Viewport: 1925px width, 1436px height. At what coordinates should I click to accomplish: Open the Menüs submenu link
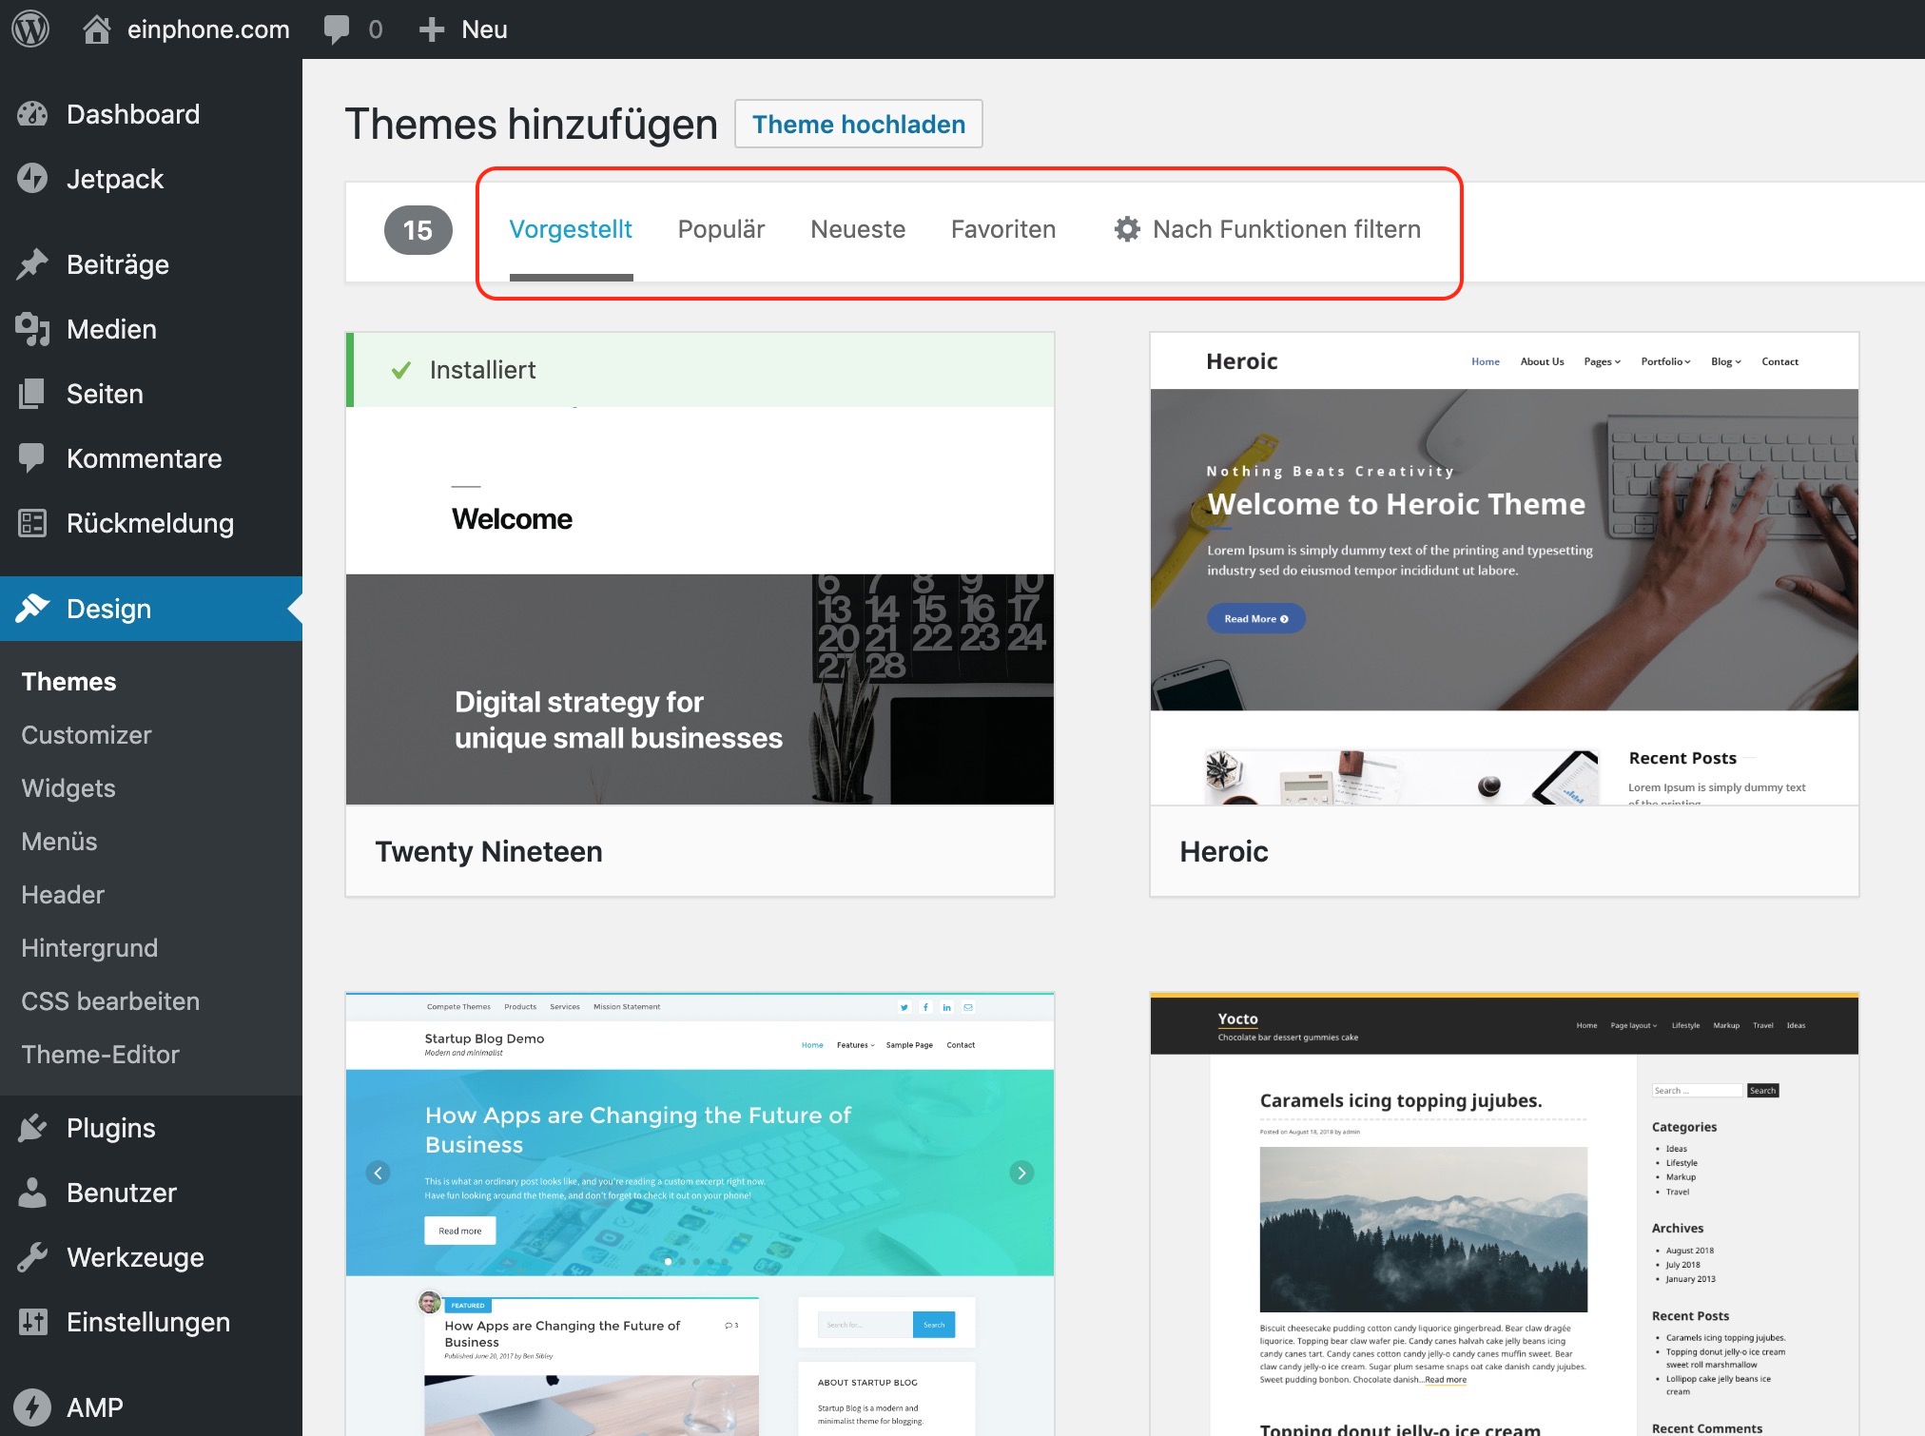tap(59, 842)
